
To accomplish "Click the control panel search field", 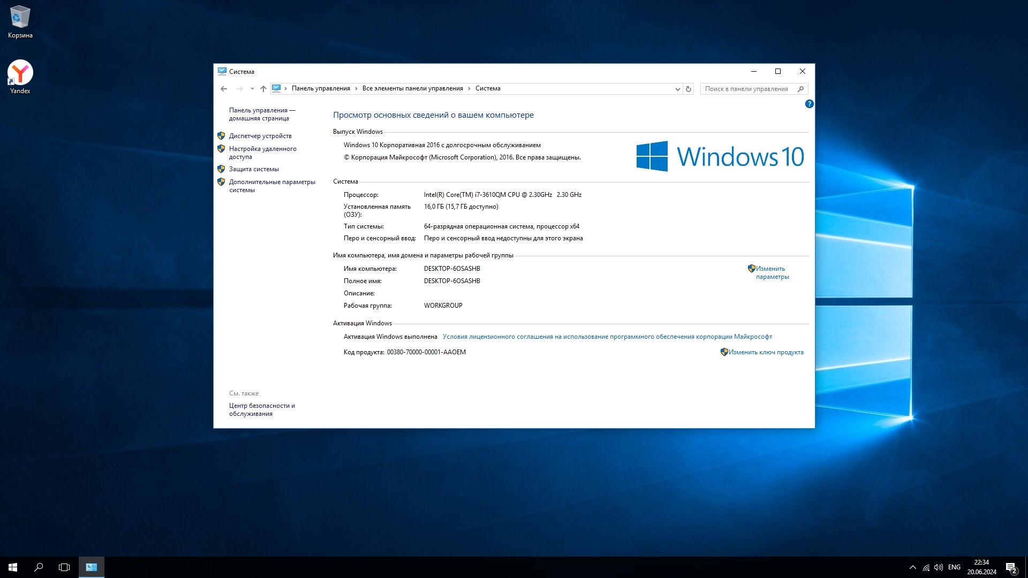I will click(x=747, y=89).
